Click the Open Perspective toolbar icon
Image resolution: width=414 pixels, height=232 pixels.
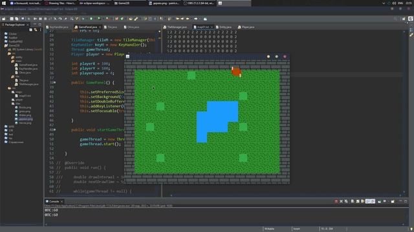(404, 19)
